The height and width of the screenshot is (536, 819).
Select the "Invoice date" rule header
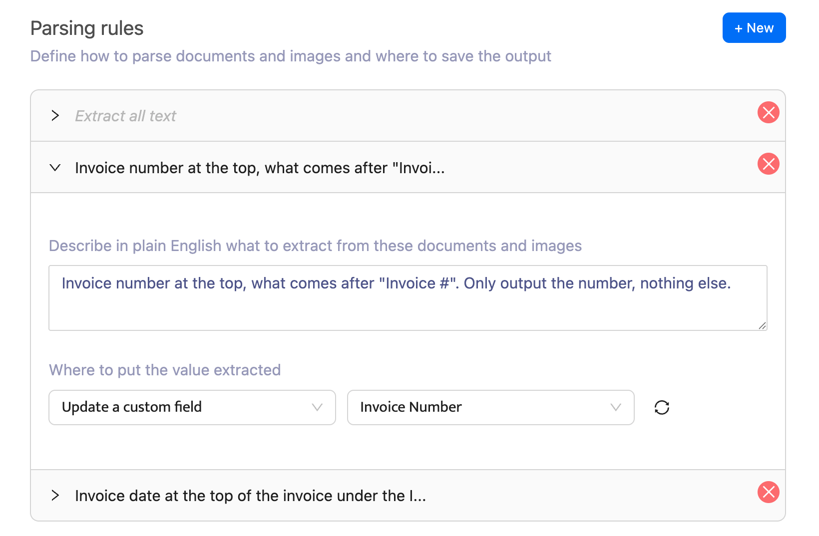(x=250, y=495)
